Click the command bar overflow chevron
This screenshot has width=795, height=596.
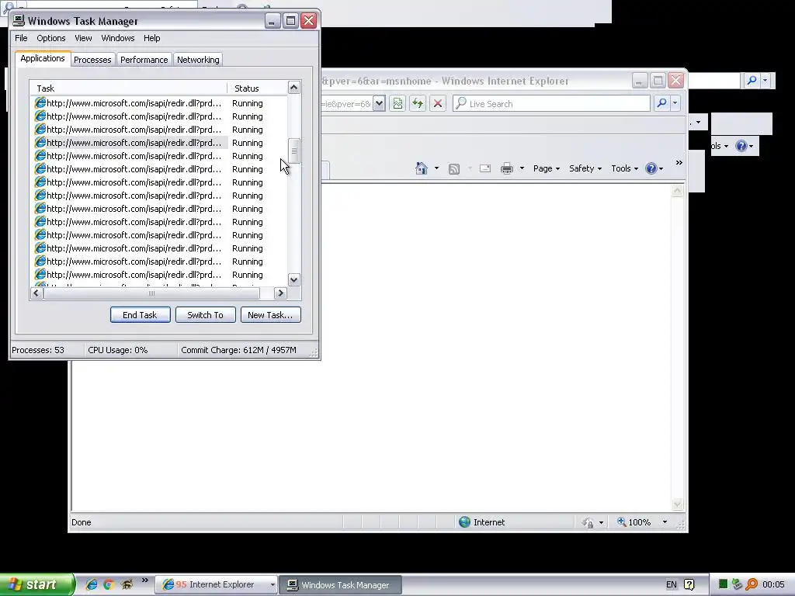tap(679, 163)
